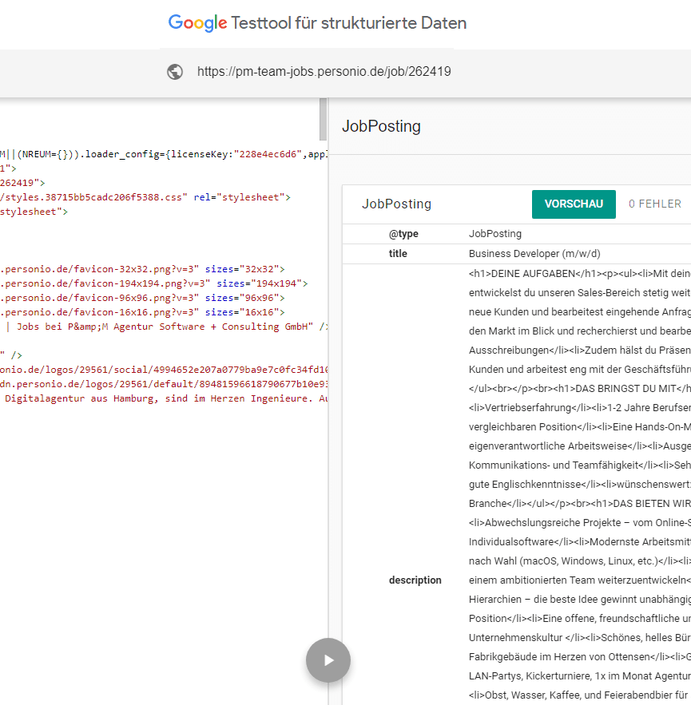Screen dimensions: 691x705
Task: Select the large JobPosting heading above the card
Action: [x=382, y=126]
